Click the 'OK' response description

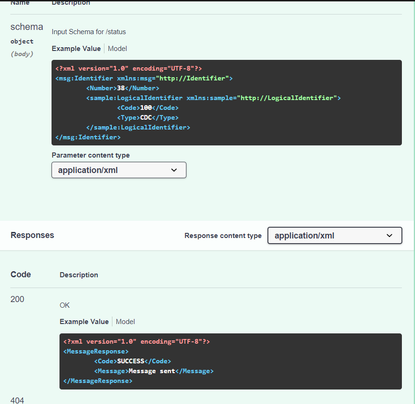(x=65, y=305)
